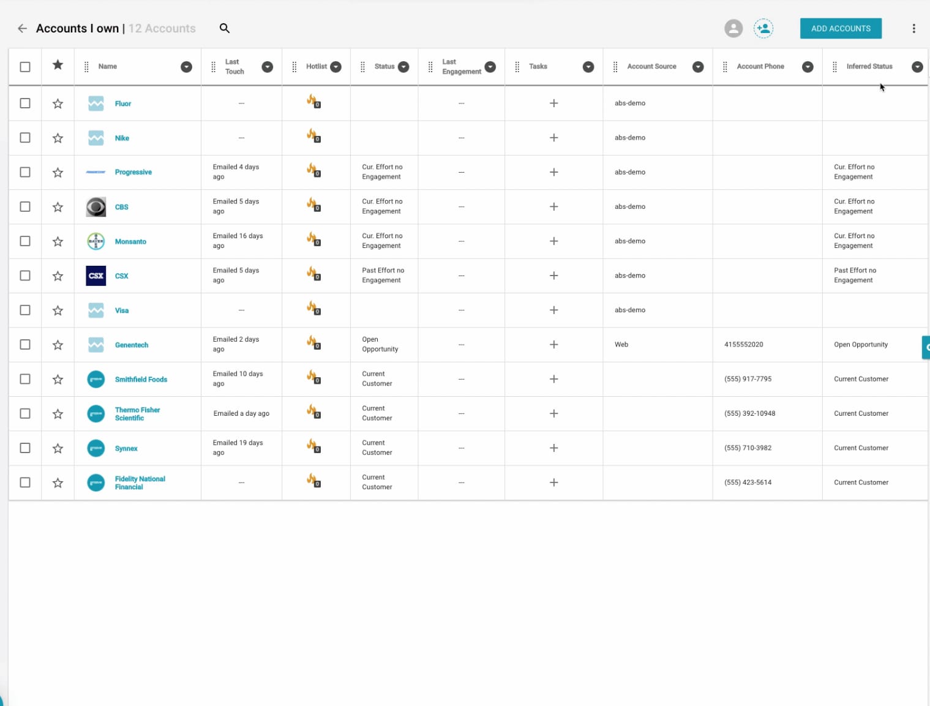Check the Fidelity National Financial checkbox
The image size is (930, 706).
(25, 483)
